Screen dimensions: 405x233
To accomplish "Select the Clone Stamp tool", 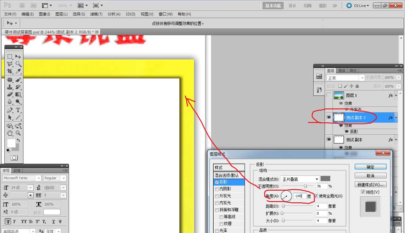I will (x=10, y=87).
